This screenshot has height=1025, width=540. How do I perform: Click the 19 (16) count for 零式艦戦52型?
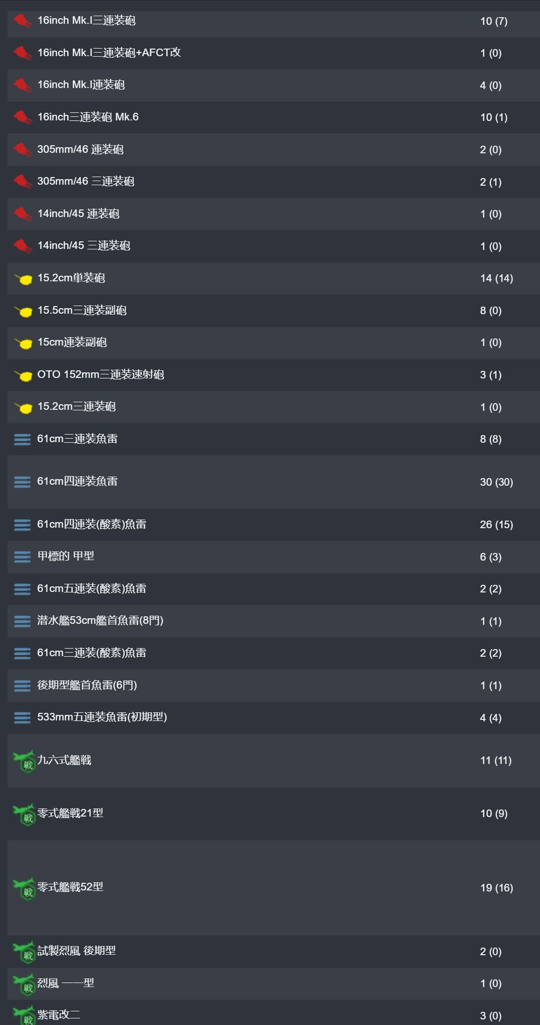pos(497,888)
